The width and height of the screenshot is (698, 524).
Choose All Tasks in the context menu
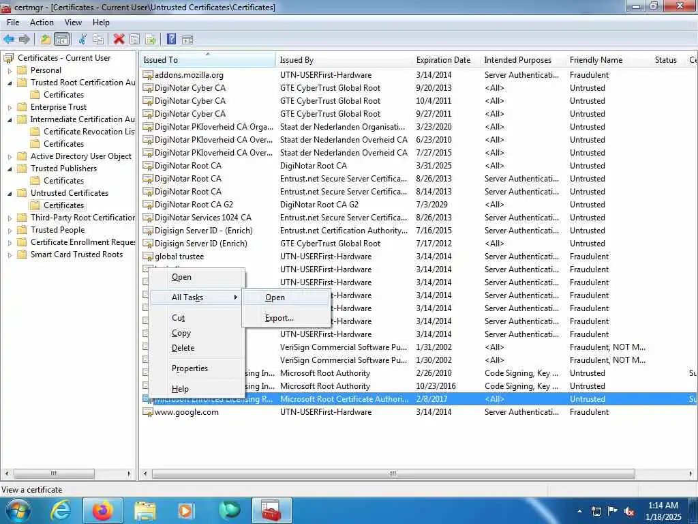197,297
